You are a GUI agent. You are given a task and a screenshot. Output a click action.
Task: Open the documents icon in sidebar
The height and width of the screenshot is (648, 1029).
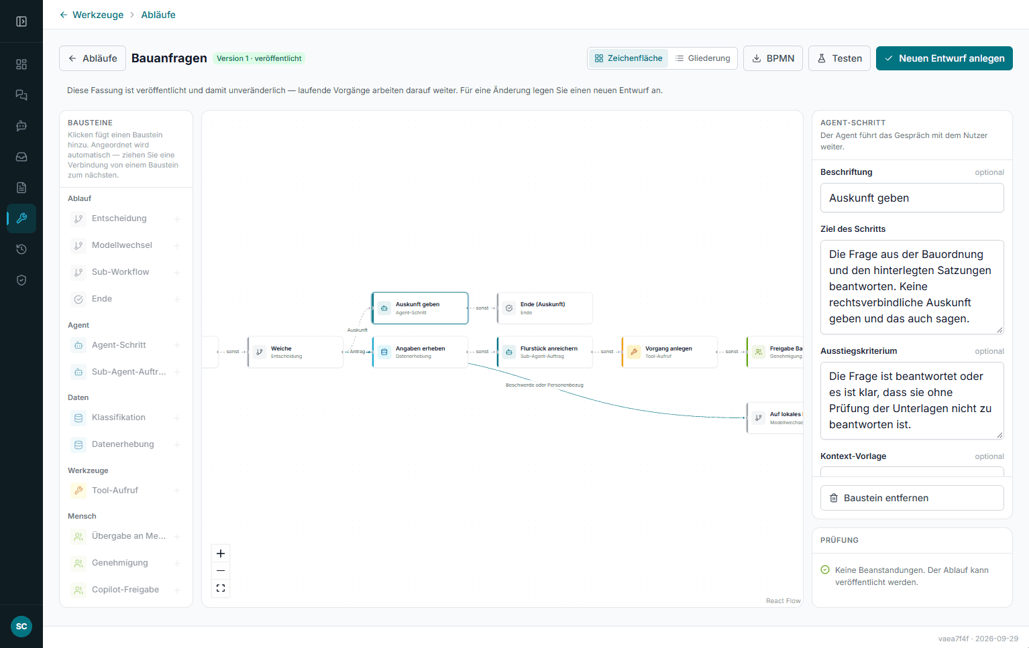21,188
